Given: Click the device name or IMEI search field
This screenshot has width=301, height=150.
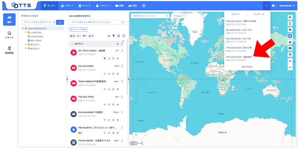Looking at the screenshot, I should (97, 22).
